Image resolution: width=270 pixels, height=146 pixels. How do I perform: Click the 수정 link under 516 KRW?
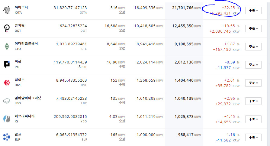coord(122,12)
